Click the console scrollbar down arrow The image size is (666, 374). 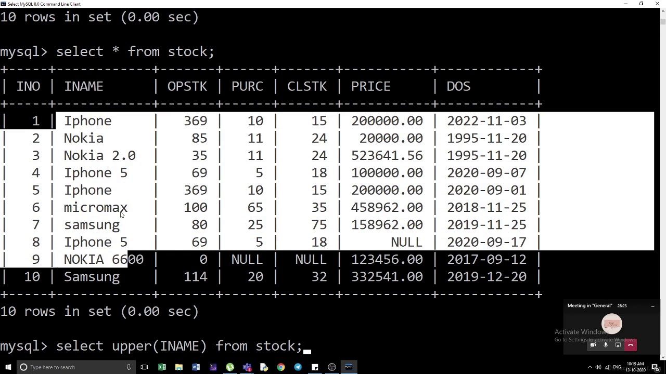pos(663,357)
